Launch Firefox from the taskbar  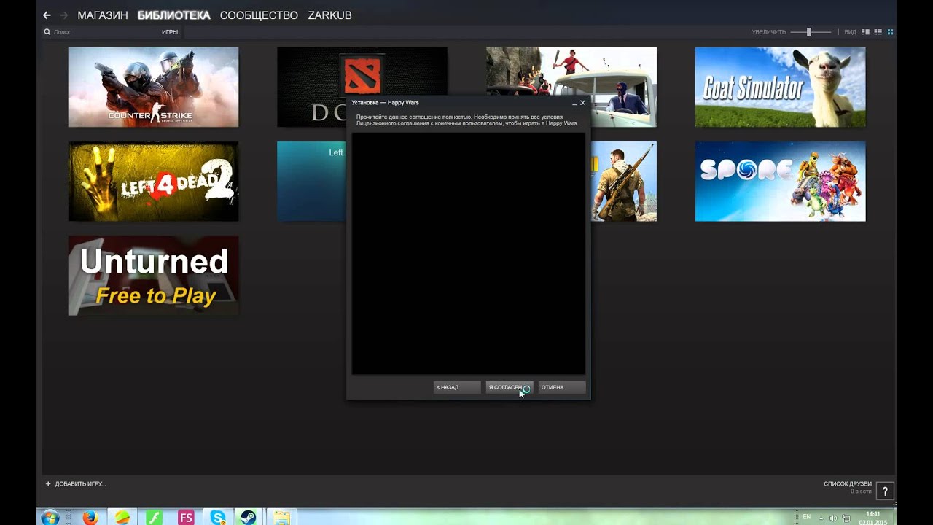[x=90, y=518]
